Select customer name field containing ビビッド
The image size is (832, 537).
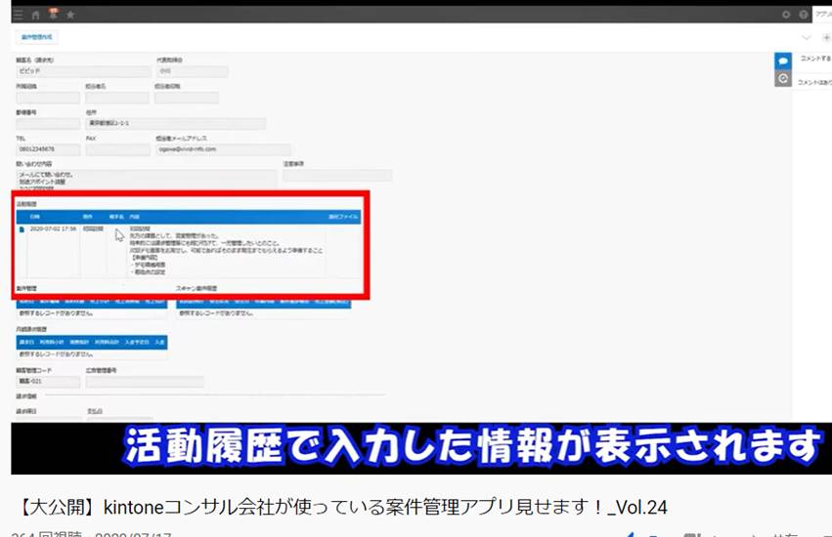(x=84, y=71)
